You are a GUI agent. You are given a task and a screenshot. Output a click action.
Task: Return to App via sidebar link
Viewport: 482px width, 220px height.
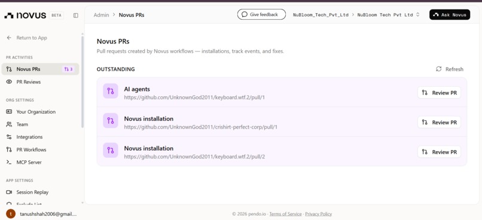tap(27, 38)
